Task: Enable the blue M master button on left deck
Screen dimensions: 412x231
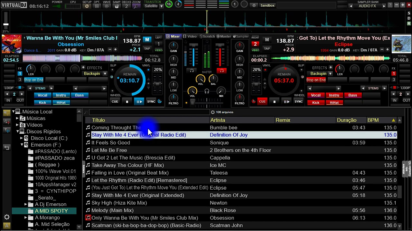Action: pyautogui.click(x=147, y=39)
